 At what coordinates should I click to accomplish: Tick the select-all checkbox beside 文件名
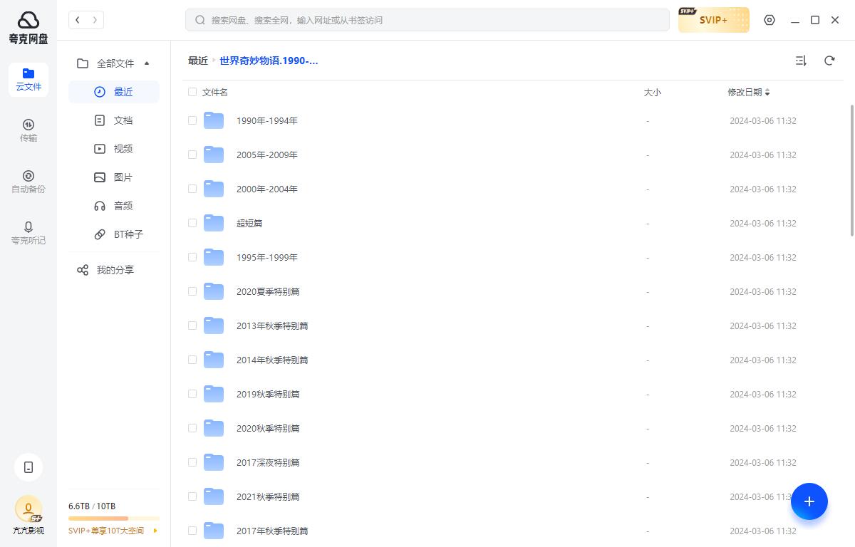(x=192, y=92)
